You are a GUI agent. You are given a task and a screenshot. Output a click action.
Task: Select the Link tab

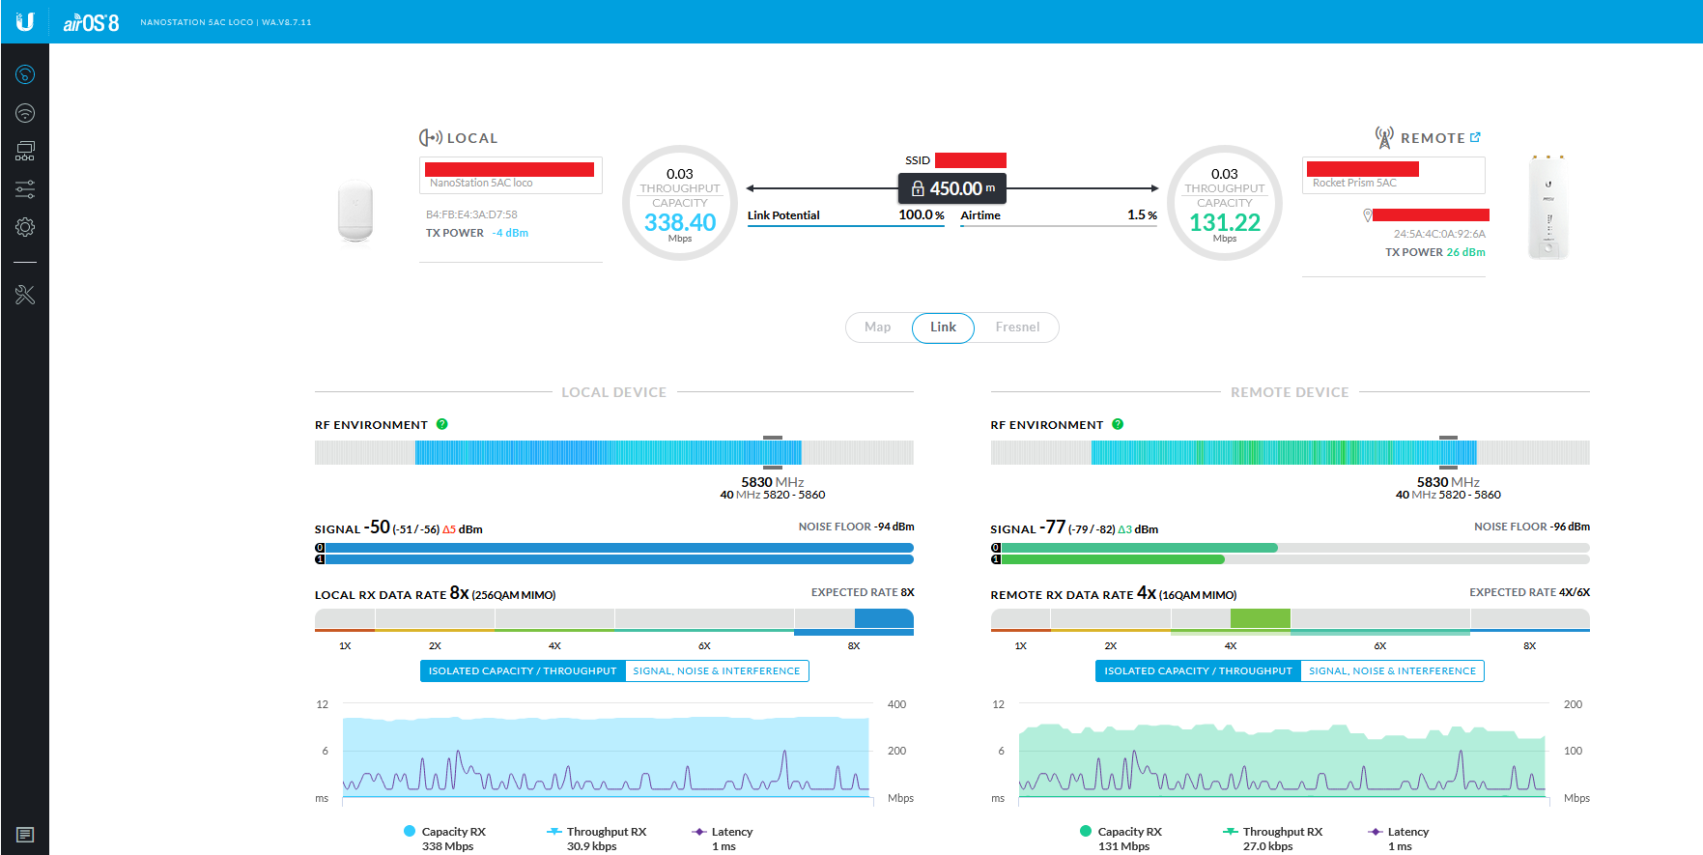[x=943, y=328]
